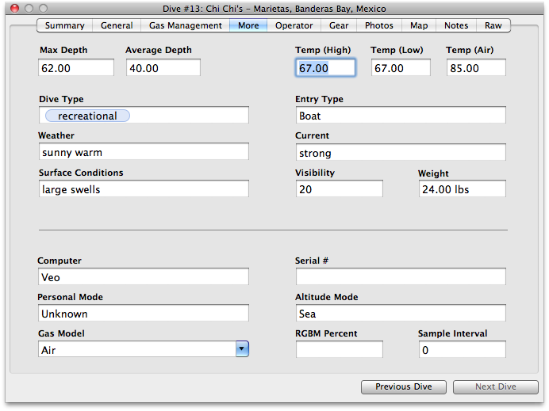Show the Gear tab
The height and width of the screenshot is (411, 549).
339,25
